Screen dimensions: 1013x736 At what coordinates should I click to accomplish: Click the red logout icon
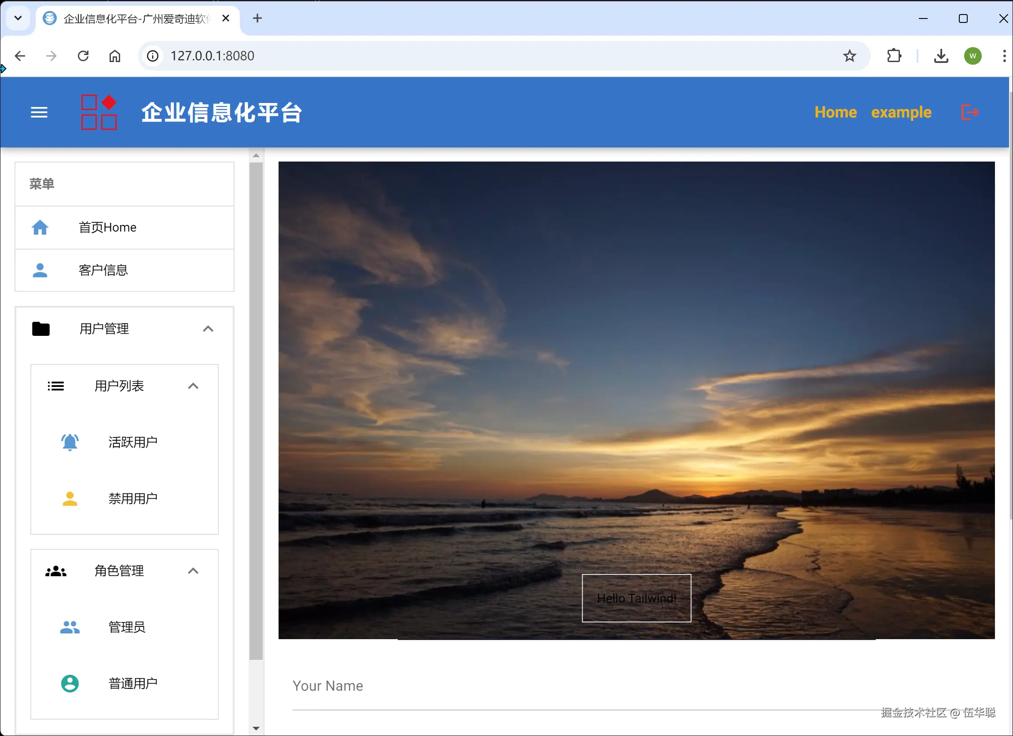(x=970, y=112)
